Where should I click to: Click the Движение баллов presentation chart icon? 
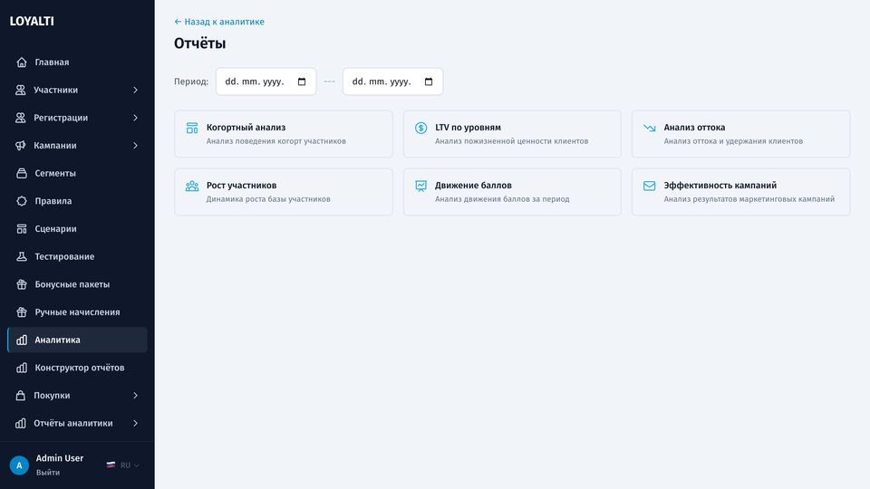pos(421,186)
